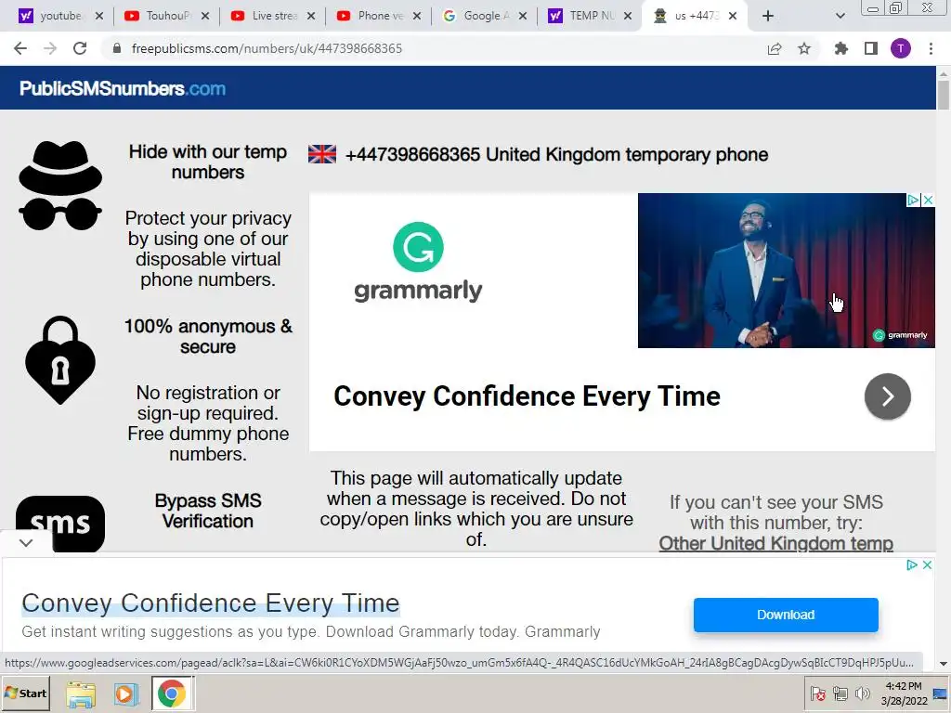Open network tray icon
Image resolution: width=951 pixels, height=713 pixels.
[840, 694]
